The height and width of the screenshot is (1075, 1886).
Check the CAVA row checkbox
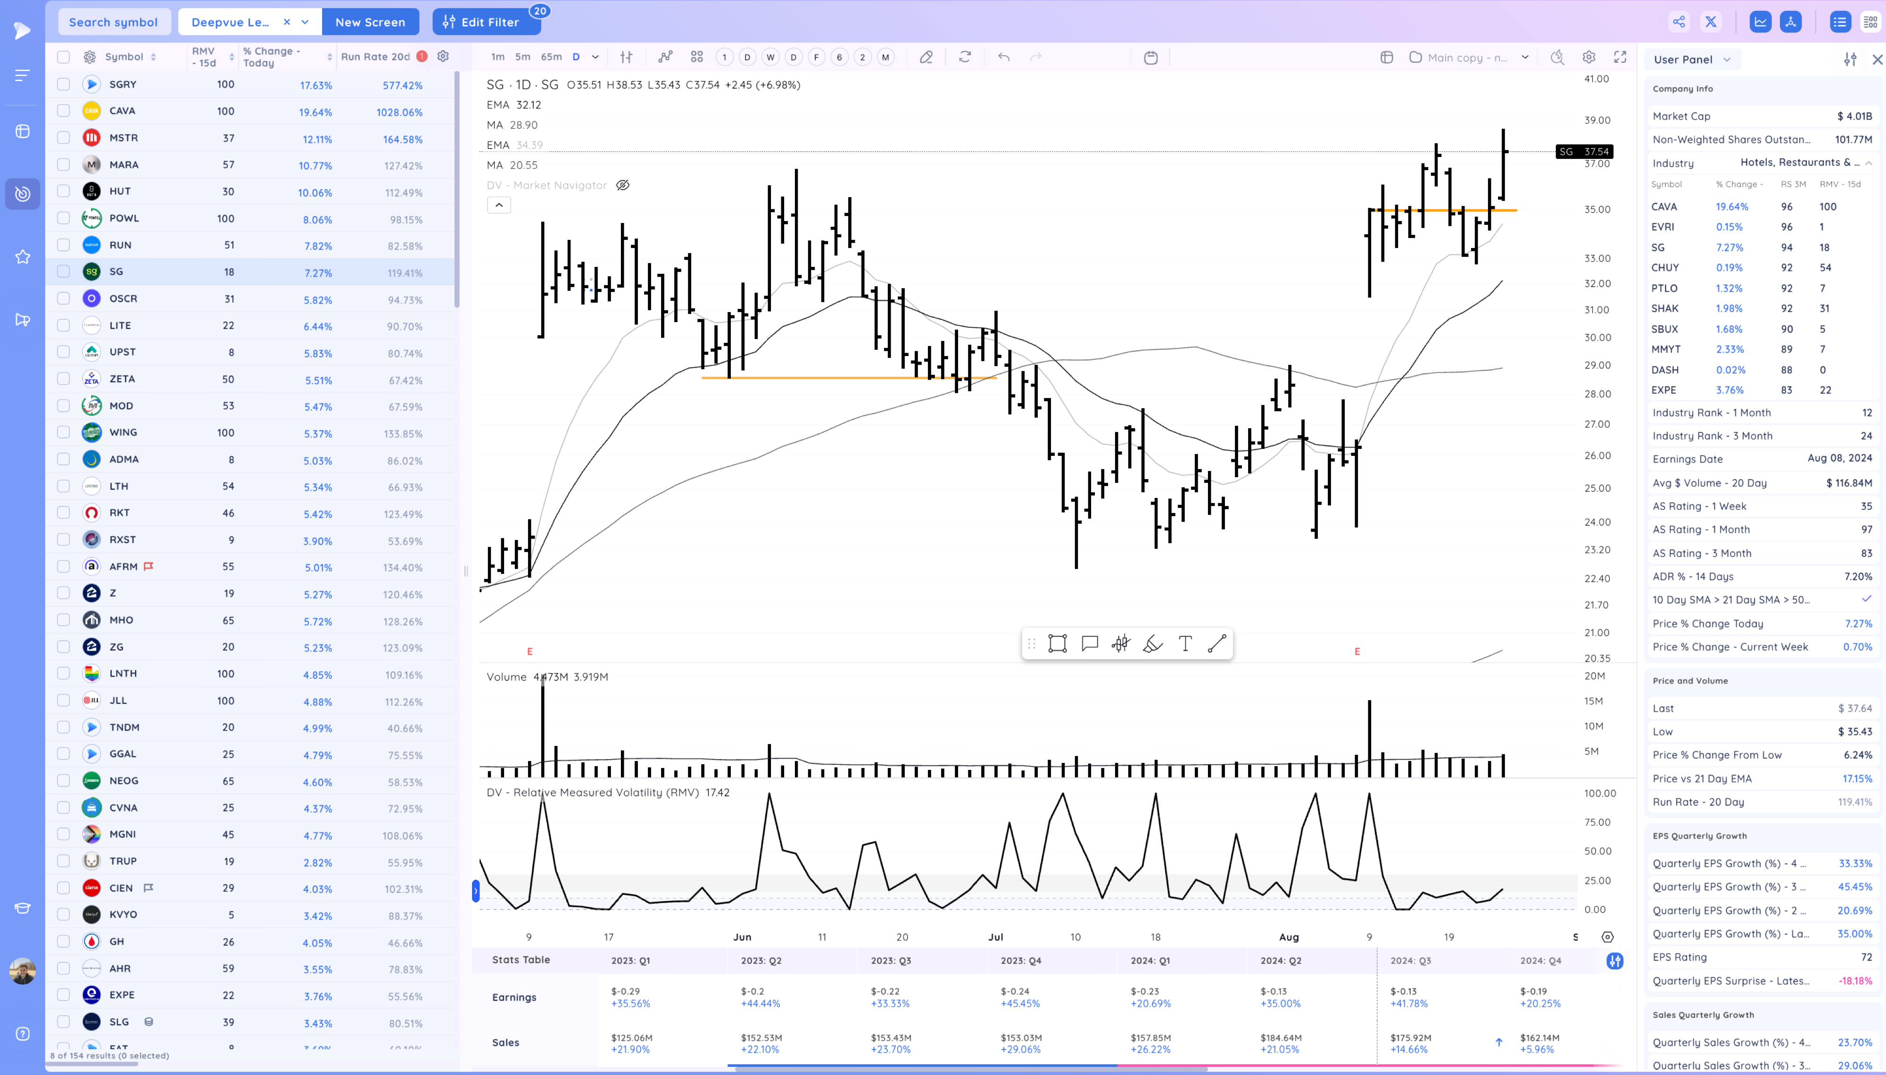64,111
